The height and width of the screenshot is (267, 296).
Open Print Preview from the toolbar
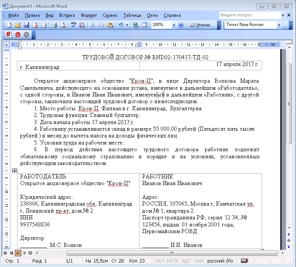click(63, 25)
